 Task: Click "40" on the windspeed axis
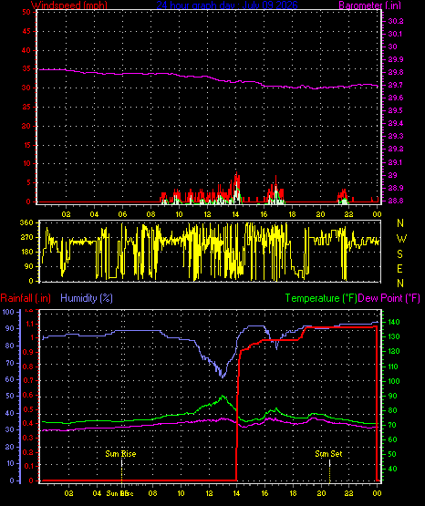click(26, 50)
